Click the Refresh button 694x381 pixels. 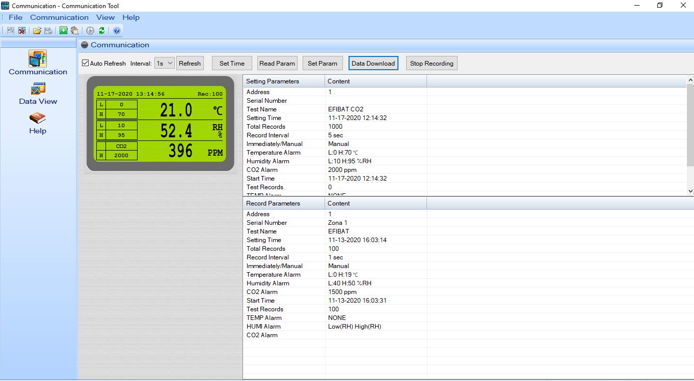[190, 63]
